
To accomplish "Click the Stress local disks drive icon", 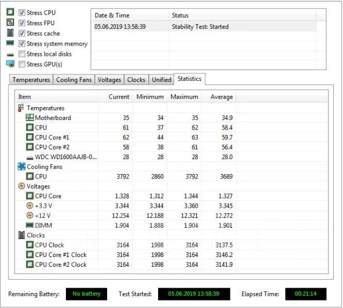I will tap(10, 55).
